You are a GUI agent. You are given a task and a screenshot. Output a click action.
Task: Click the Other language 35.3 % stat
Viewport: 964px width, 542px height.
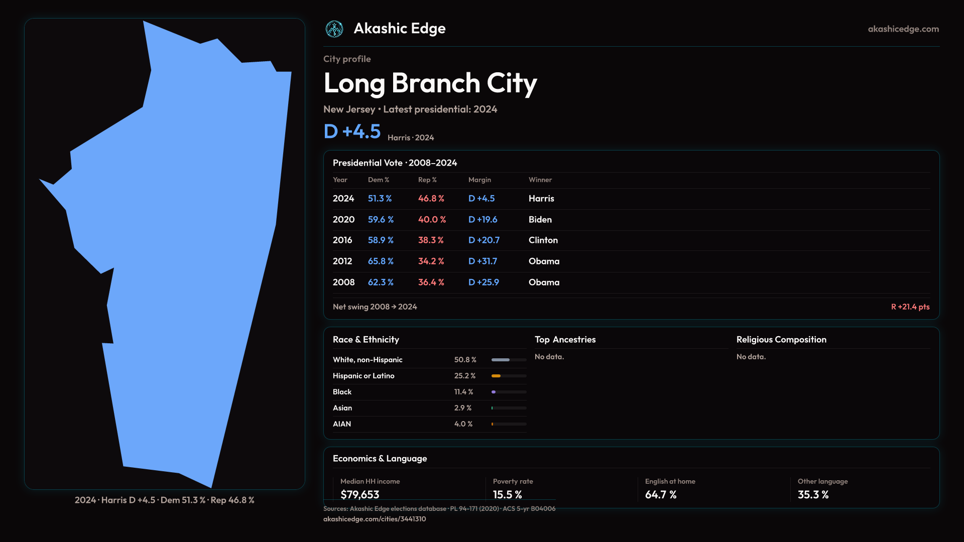pyautogui.click(x=813, y=495)
